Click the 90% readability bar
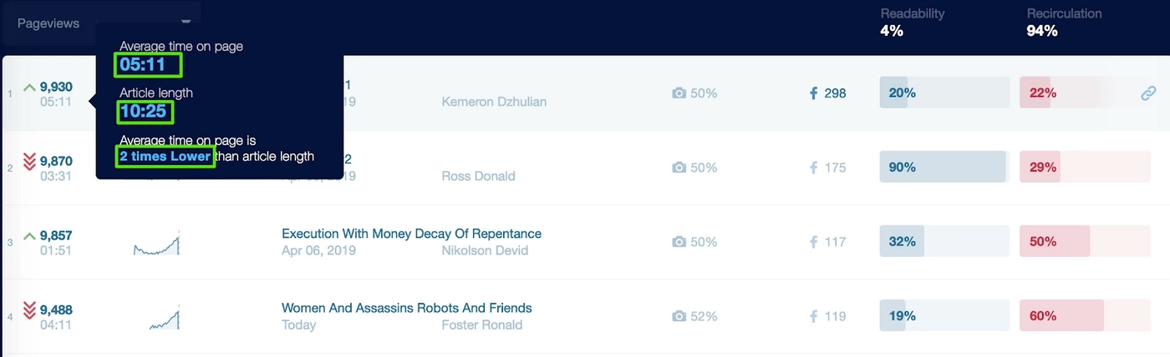1170x357 pixels. pyautogui.click(x=944, y=167)
